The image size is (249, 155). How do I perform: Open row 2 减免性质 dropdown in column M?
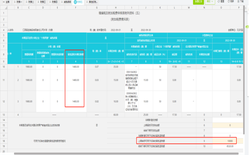[x=194, y=80]
